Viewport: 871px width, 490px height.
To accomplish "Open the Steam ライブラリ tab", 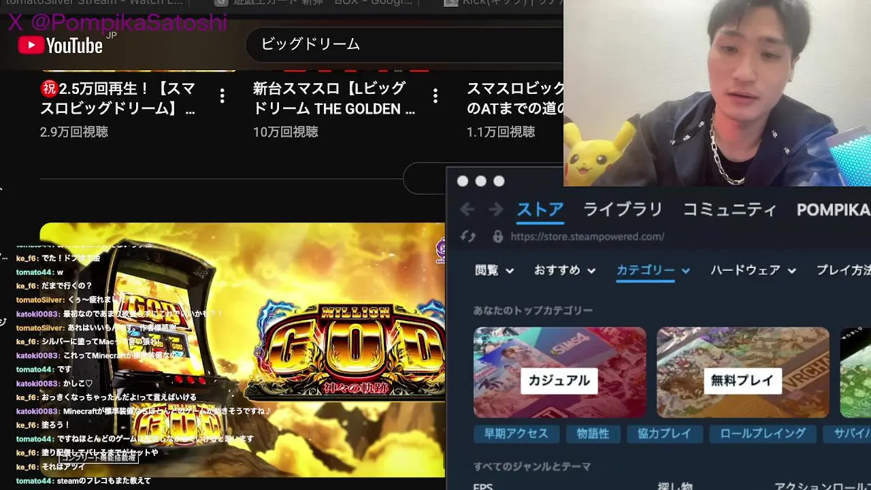I will coord(623,210).
